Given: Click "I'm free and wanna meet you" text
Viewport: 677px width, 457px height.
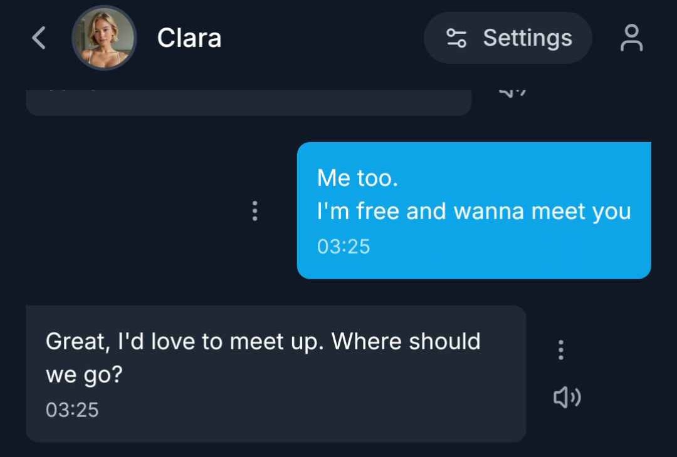Looking at the screenshot, I should click(x=474, y=212).
